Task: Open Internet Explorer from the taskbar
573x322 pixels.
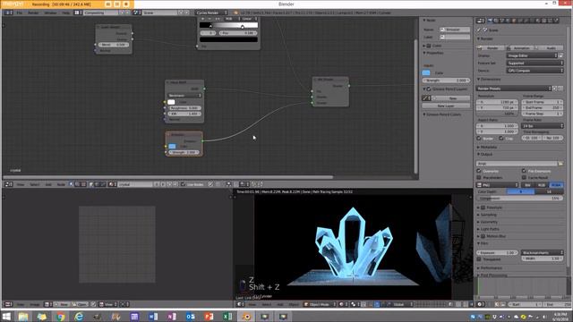Action: click(x=79, y=316)
